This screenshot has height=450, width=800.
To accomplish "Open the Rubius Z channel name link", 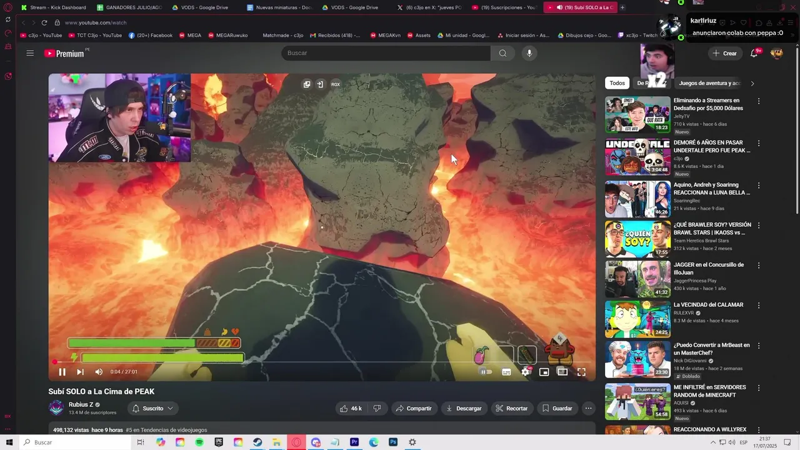I will (81, 404).
